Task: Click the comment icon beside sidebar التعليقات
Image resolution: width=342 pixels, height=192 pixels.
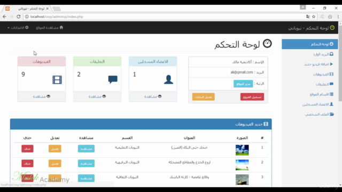Action: (x=331, y=84)
